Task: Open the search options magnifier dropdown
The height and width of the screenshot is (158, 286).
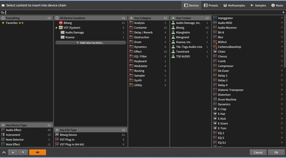Action: (3, 12)
